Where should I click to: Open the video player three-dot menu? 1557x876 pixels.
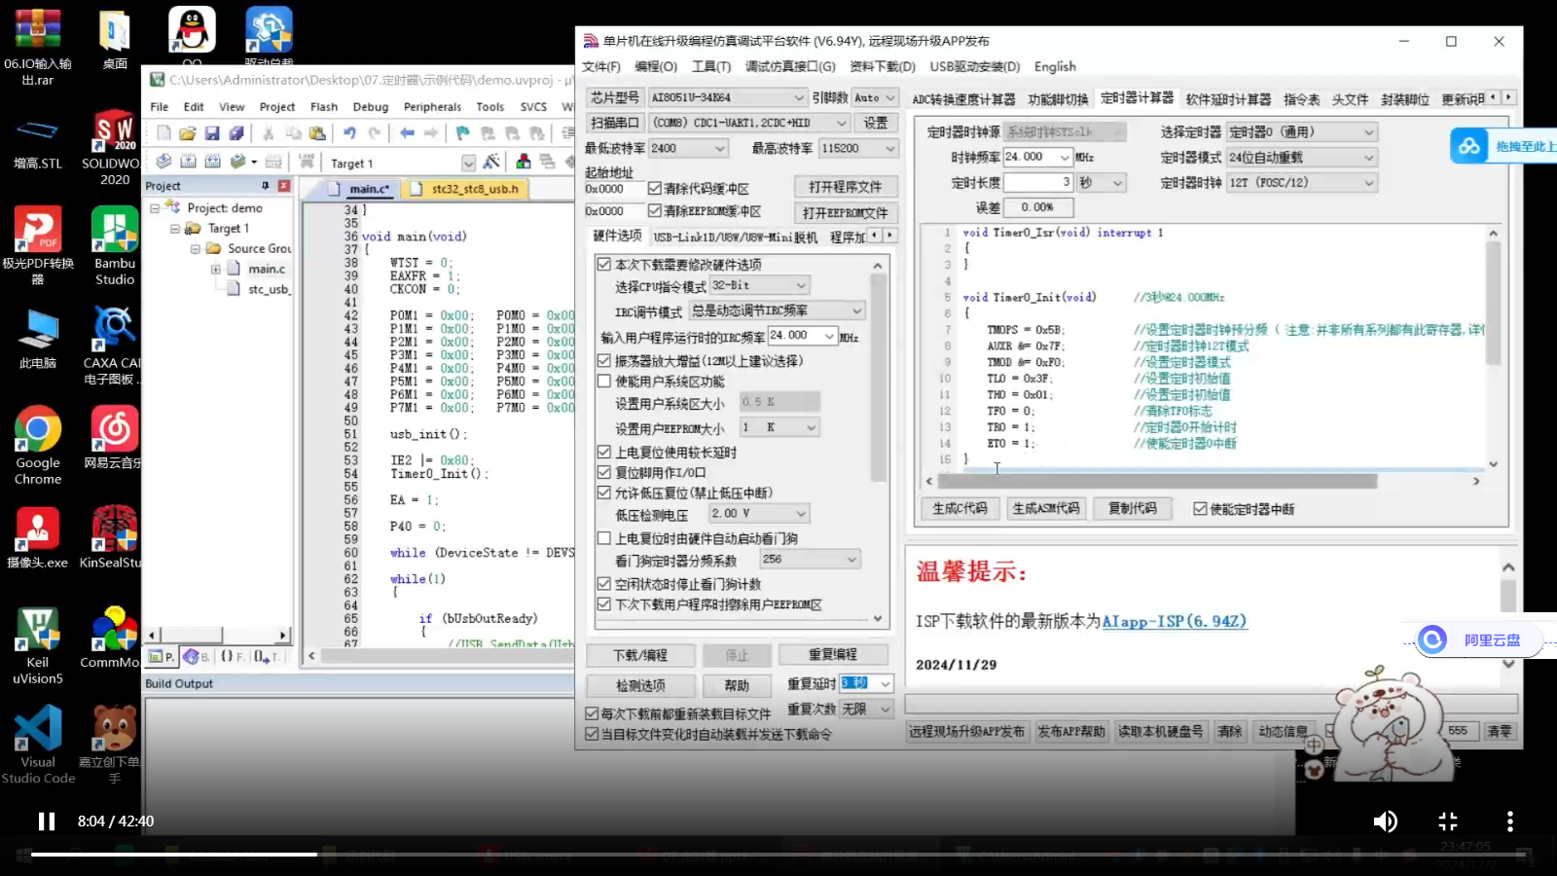click(1510, 821)
